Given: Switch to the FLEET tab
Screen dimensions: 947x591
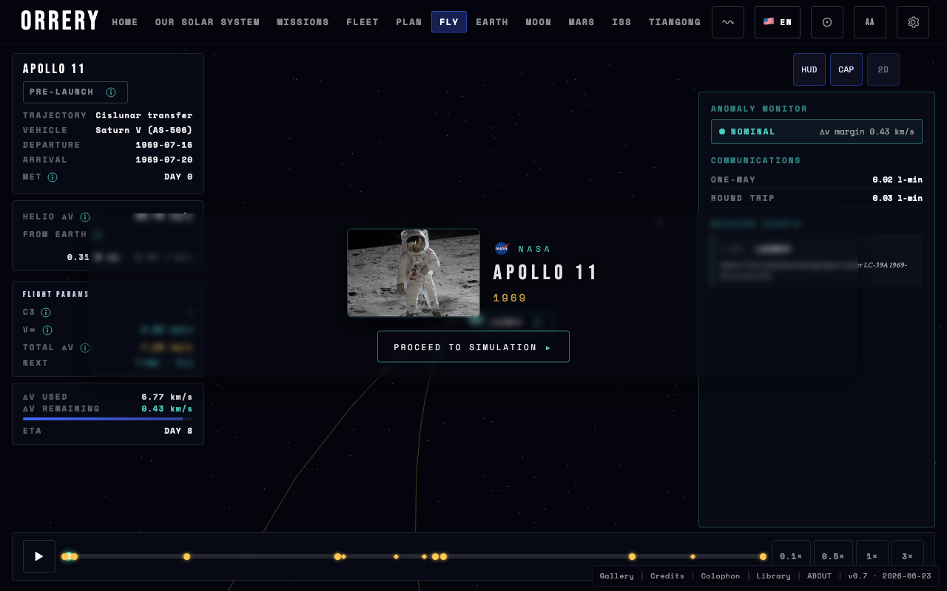Looking at the screenshot, I should 363,22.
